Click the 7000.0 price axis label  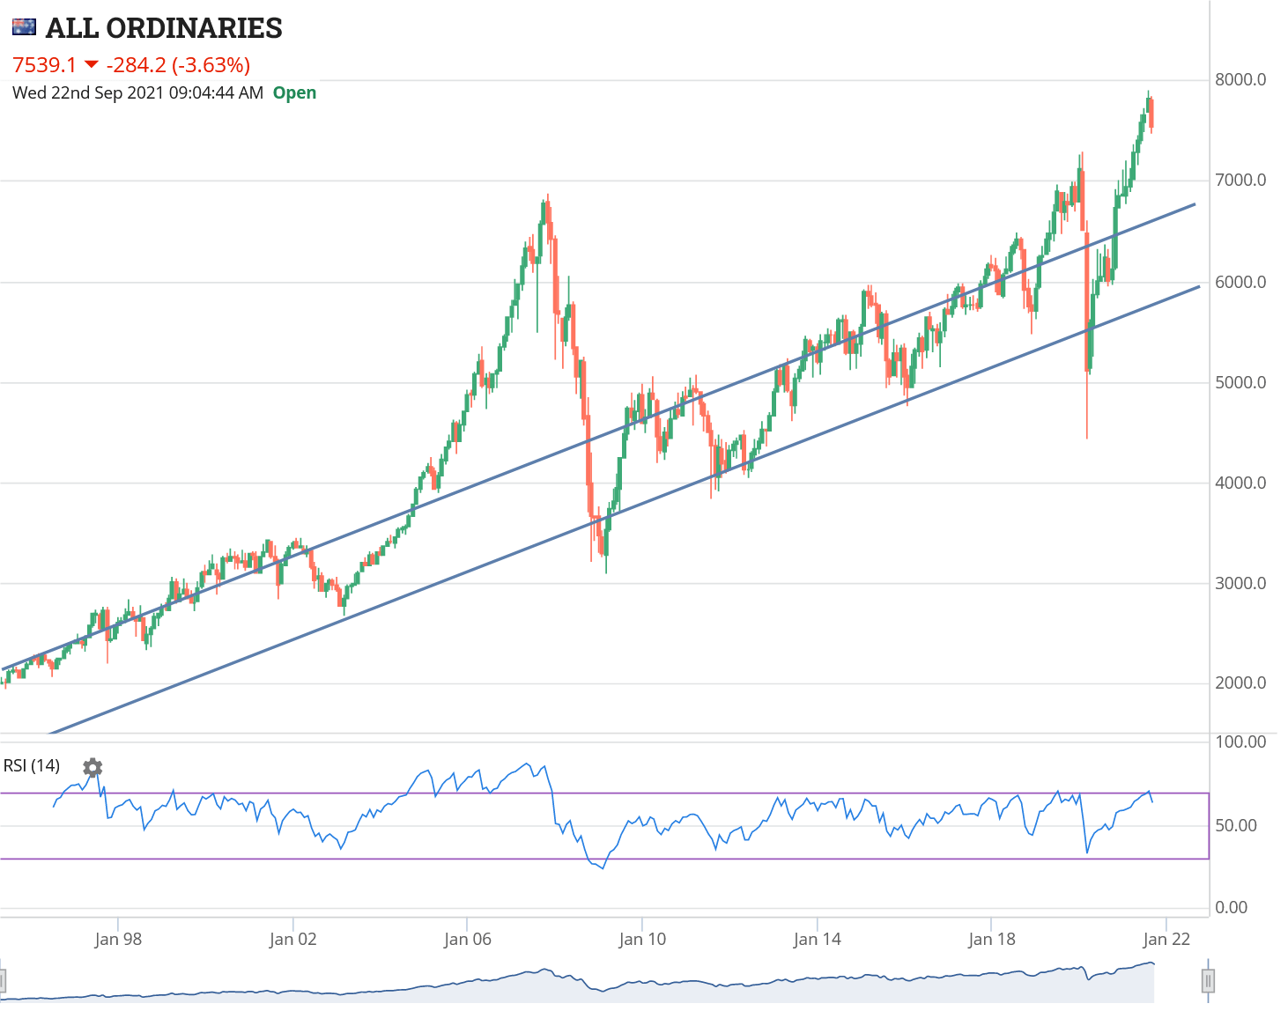tap(1240, 181)
